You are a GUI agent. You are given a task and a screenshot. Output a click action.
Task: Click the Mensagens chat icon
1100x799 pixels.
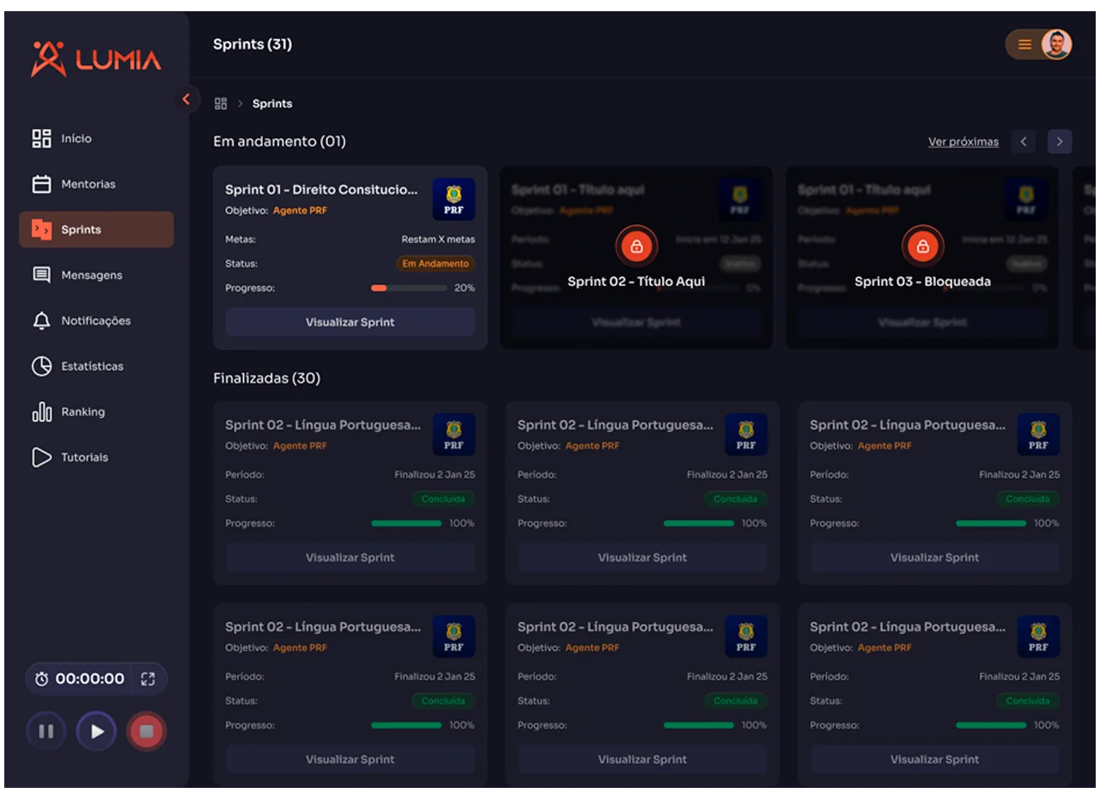click(x=42, y=275)
